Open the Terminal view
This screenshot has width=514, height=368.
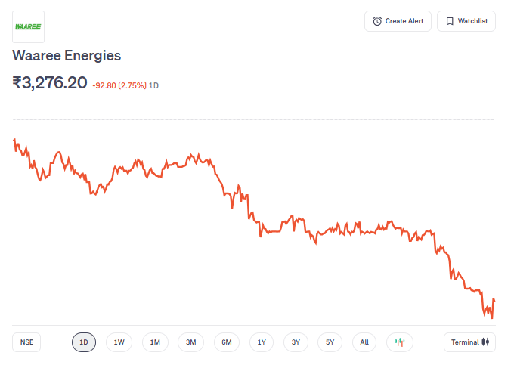469,342
